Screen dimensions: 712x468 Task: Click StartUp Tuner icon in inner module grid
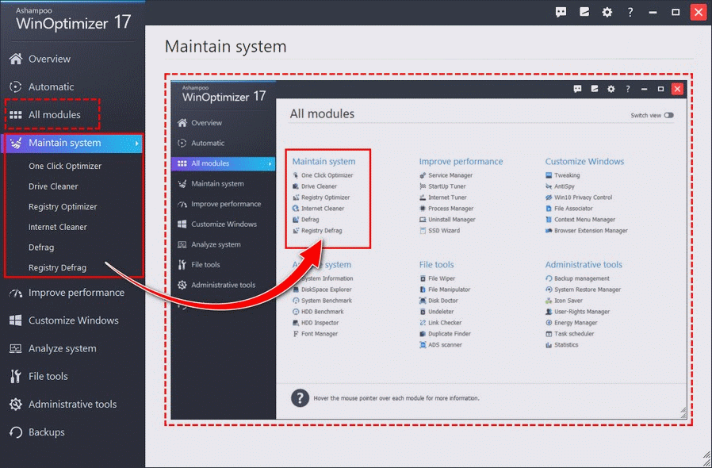(x=423, y=186)
